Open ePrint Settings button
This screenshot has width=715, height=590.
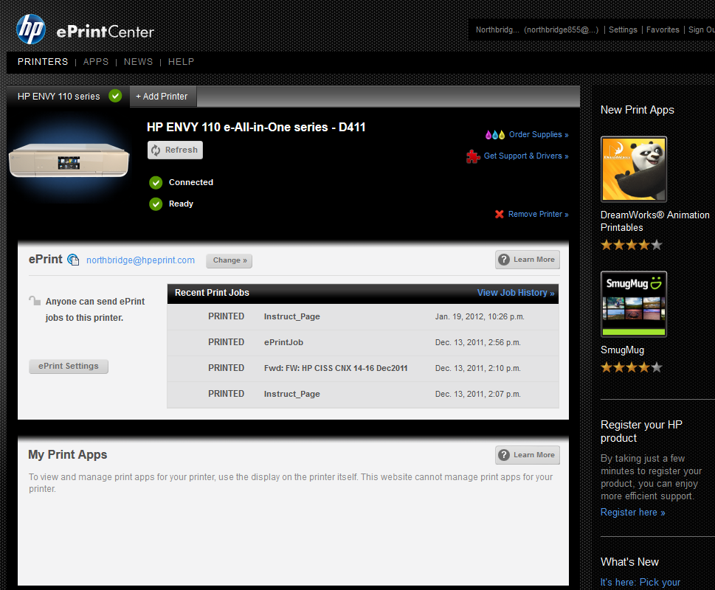tap(69, 367)
